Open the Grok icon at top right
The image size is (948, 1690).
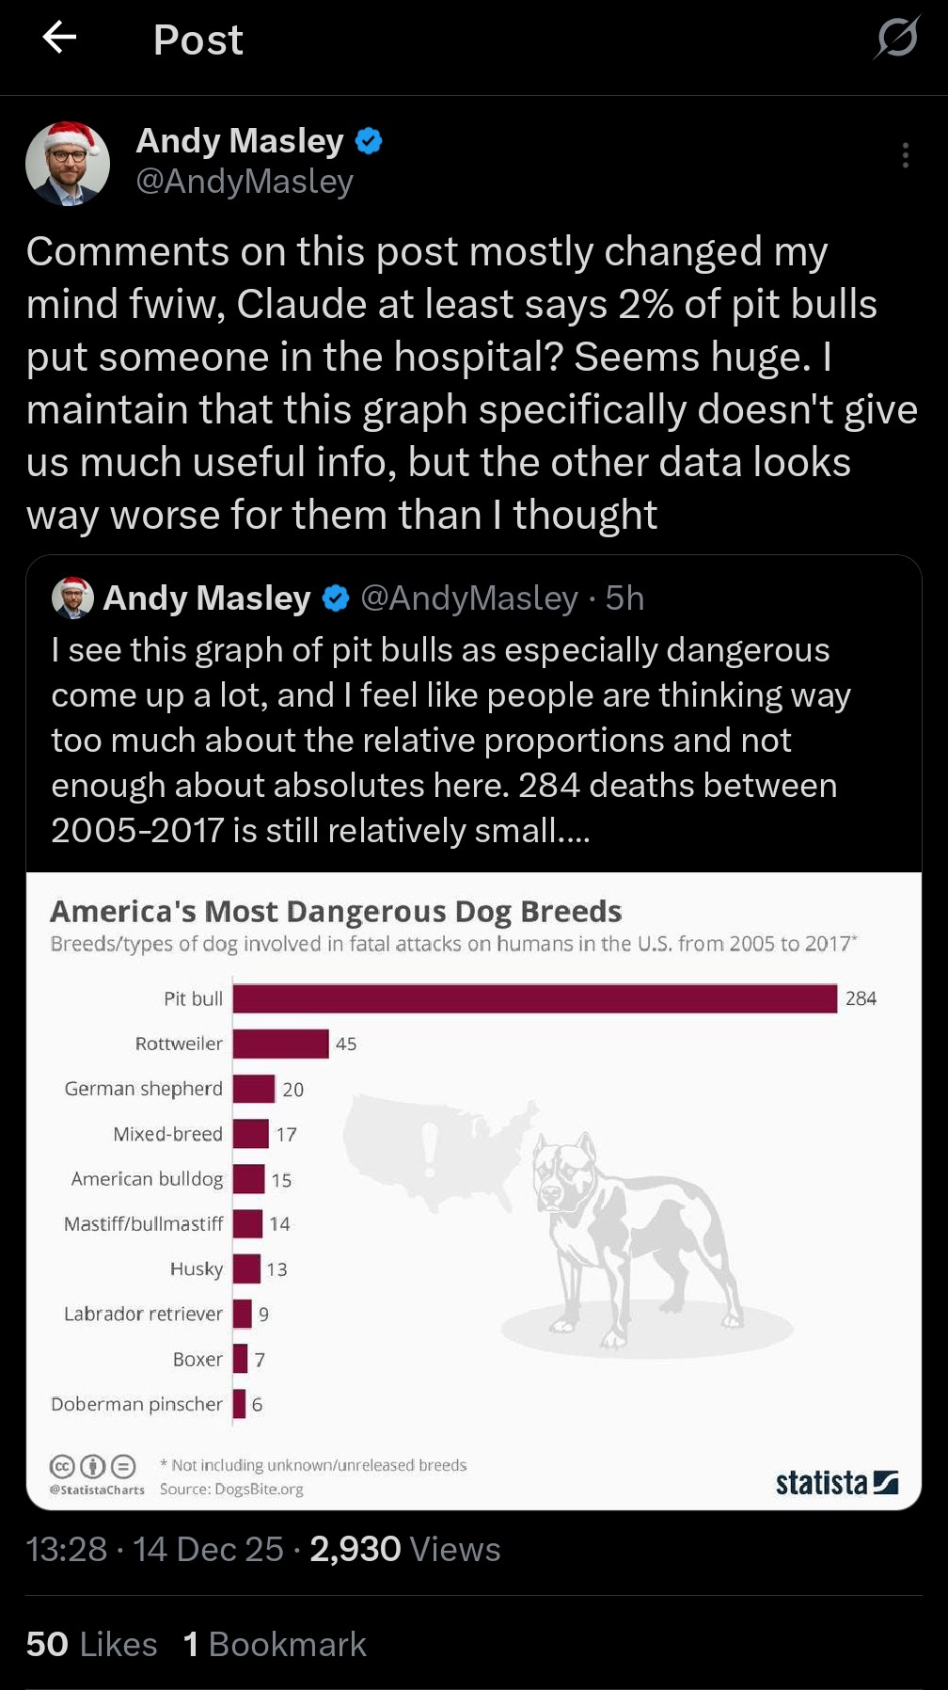click(896, 39)
